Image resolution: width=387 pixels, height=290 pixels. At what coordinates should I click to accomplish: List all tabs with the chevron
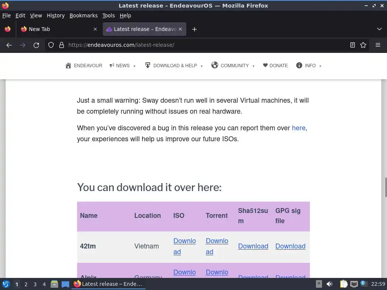click(x=379, y=29)
